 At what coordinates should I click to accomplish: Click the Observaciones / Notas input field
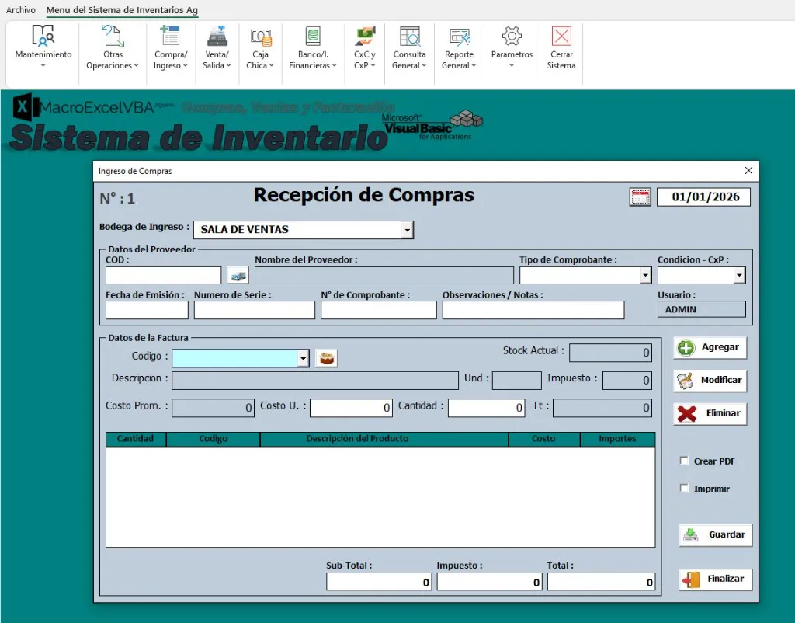click(533, 310)
